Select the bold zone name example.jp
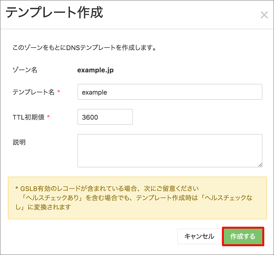This screenshot has width=274, height=255. (95, 70)
